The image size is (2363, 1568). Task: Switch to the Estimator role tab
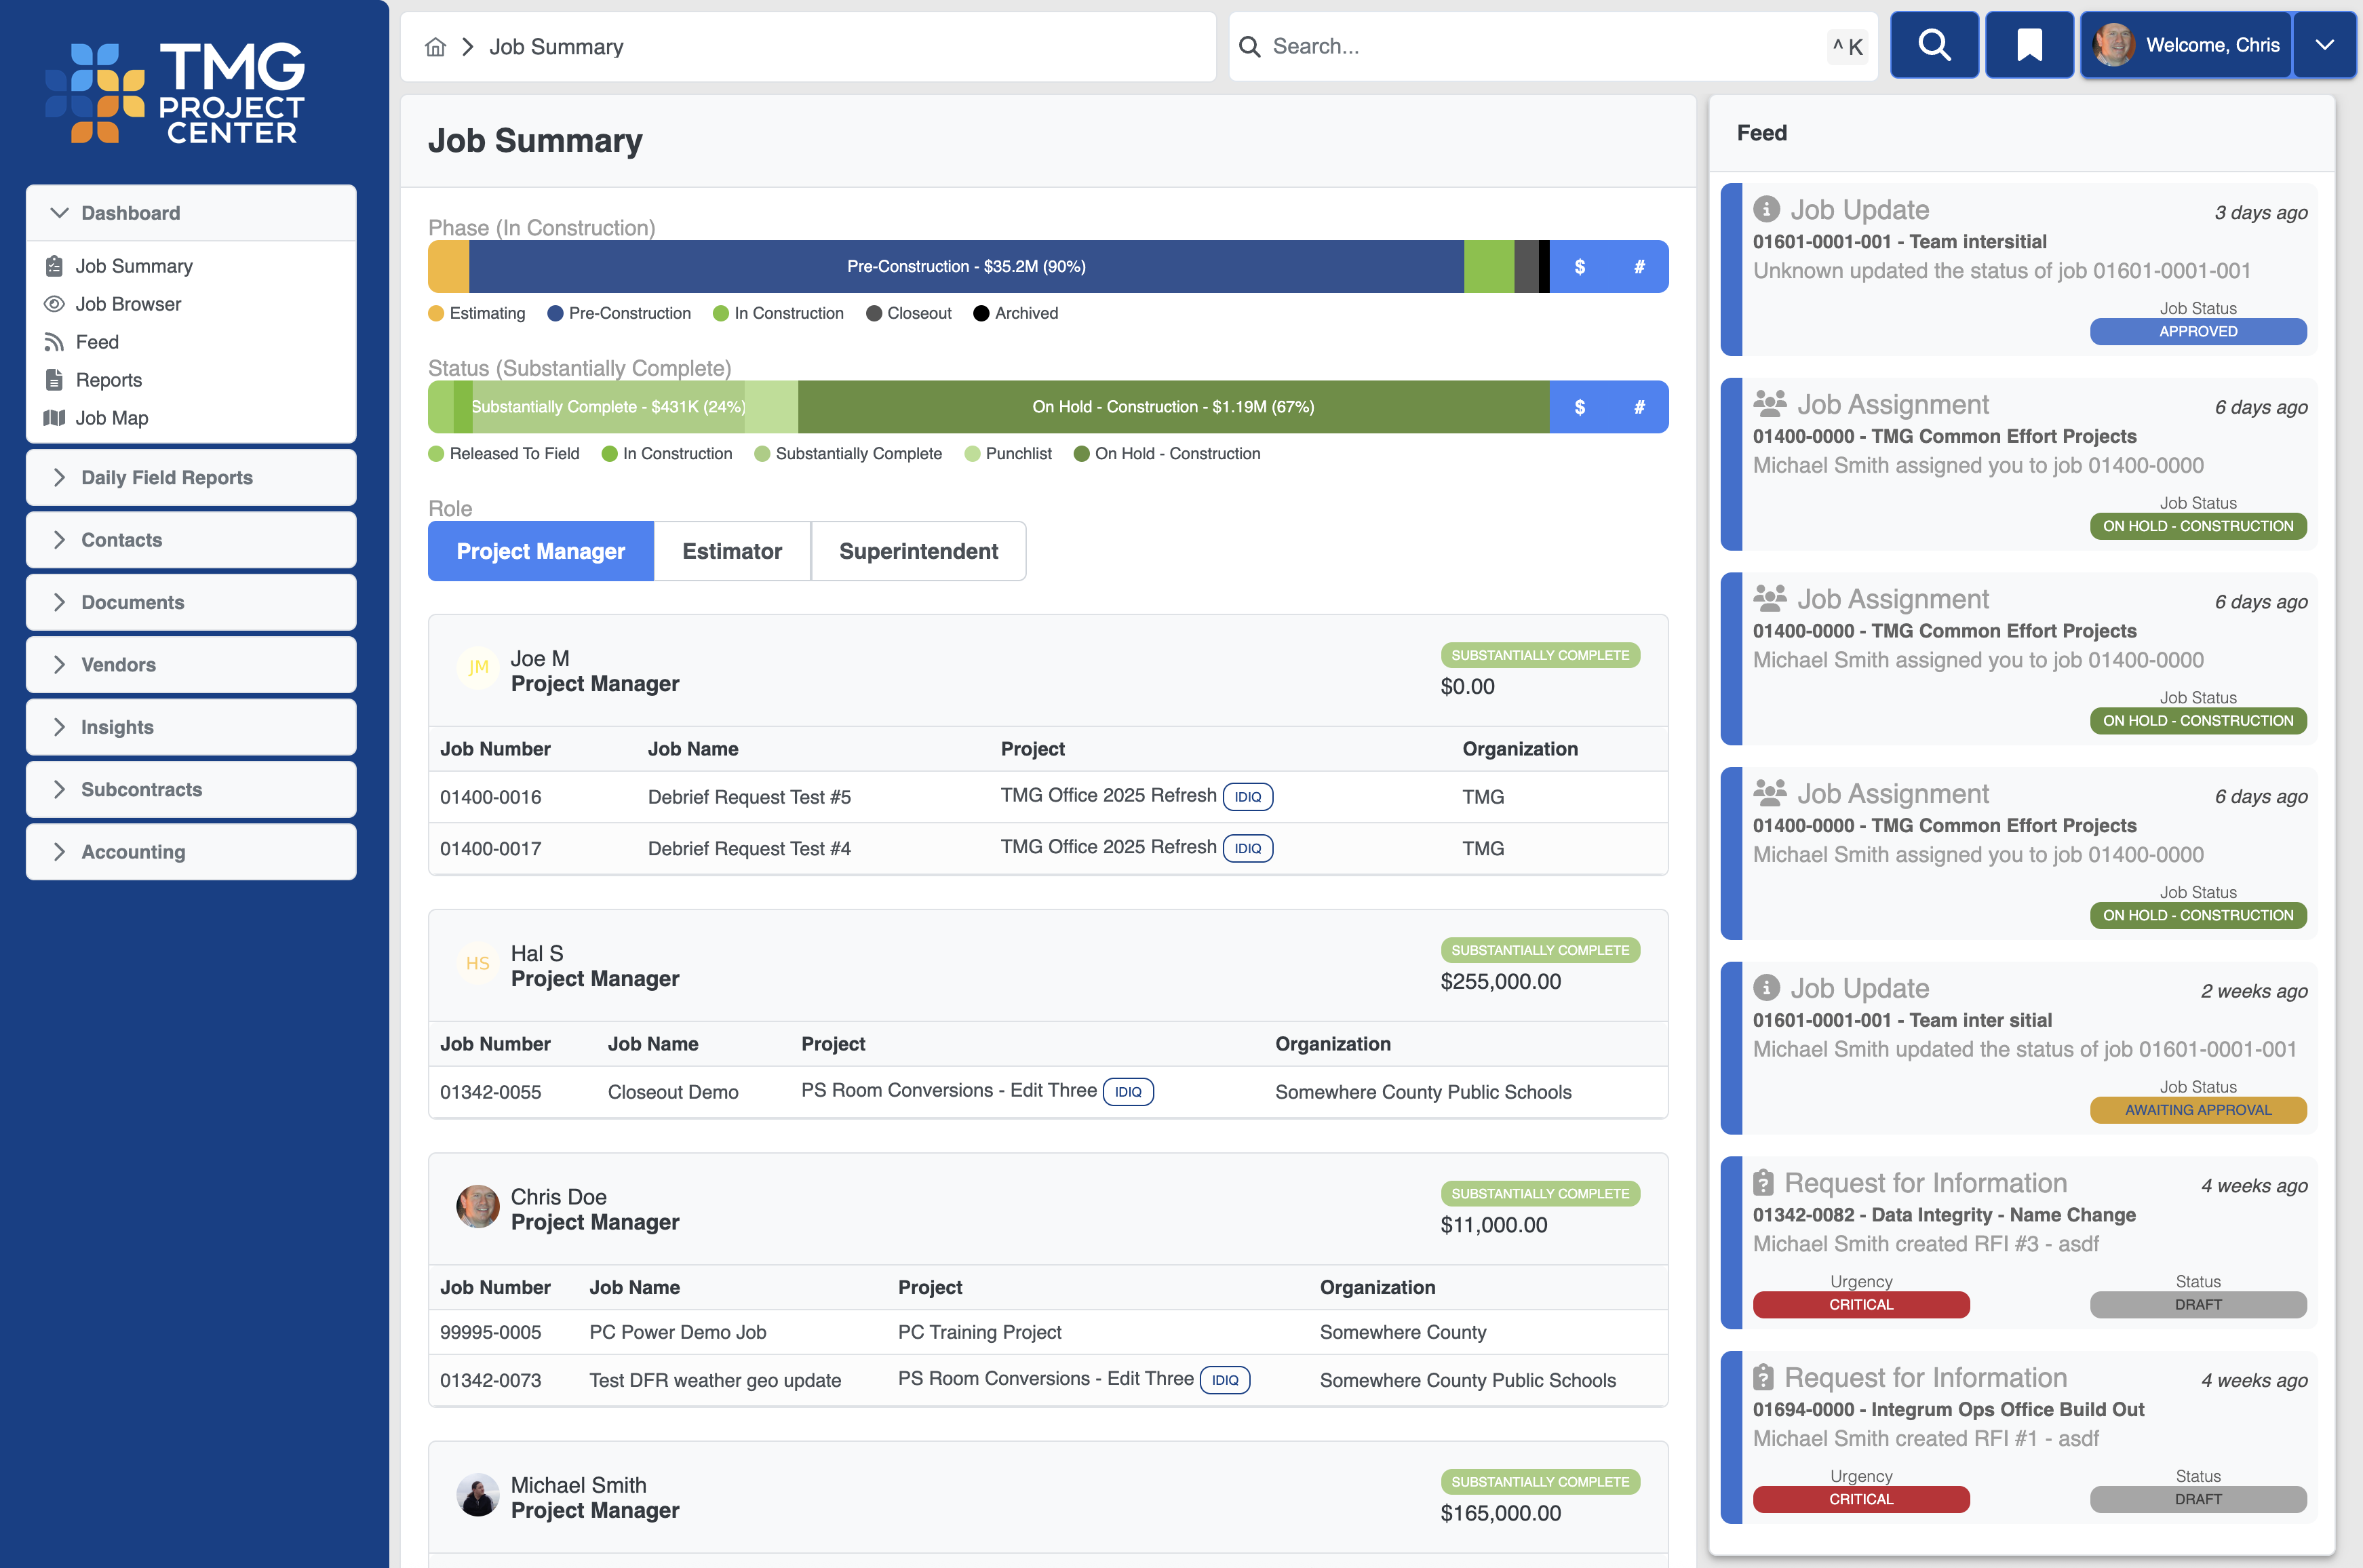[732, 551]
